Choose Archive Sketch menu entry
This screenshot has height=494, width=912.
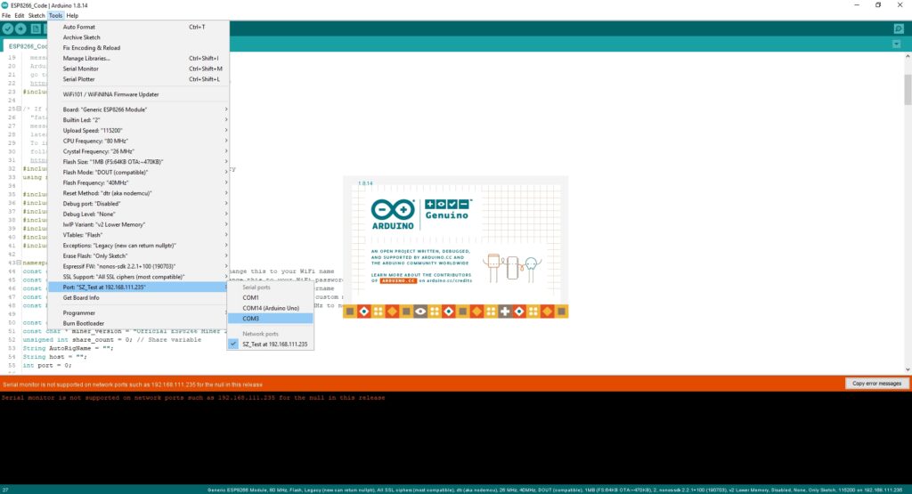pyautogui.click(x=138, y=37)
